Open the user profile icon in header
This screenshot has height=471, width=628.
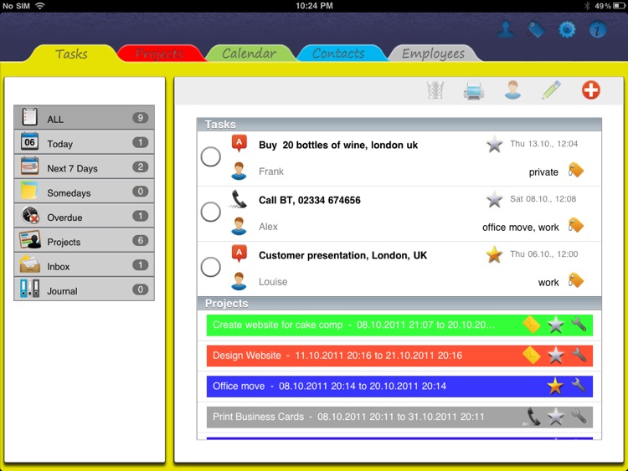[x=506, y=29]
